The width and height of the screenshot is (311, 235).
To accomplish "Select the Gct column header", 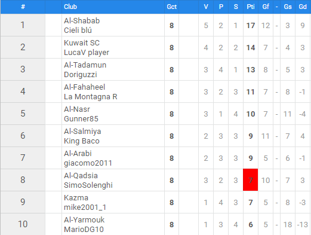I will click(x=171, y=7).
